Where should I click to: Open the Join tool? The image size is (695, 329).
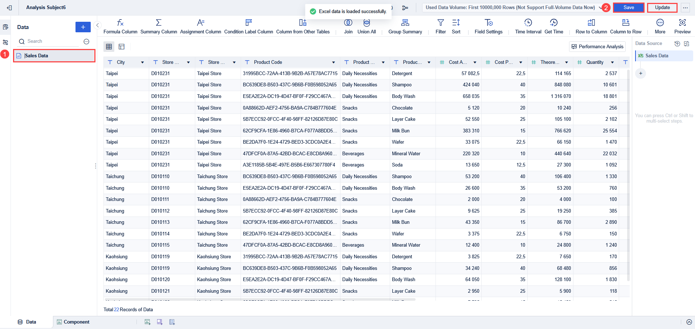pyautogui.click(x=348, y=27)
